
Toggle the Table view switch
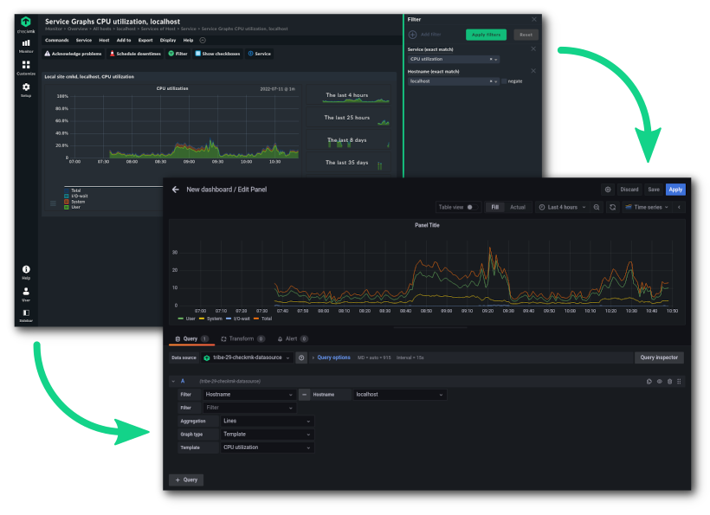[471, 207]
